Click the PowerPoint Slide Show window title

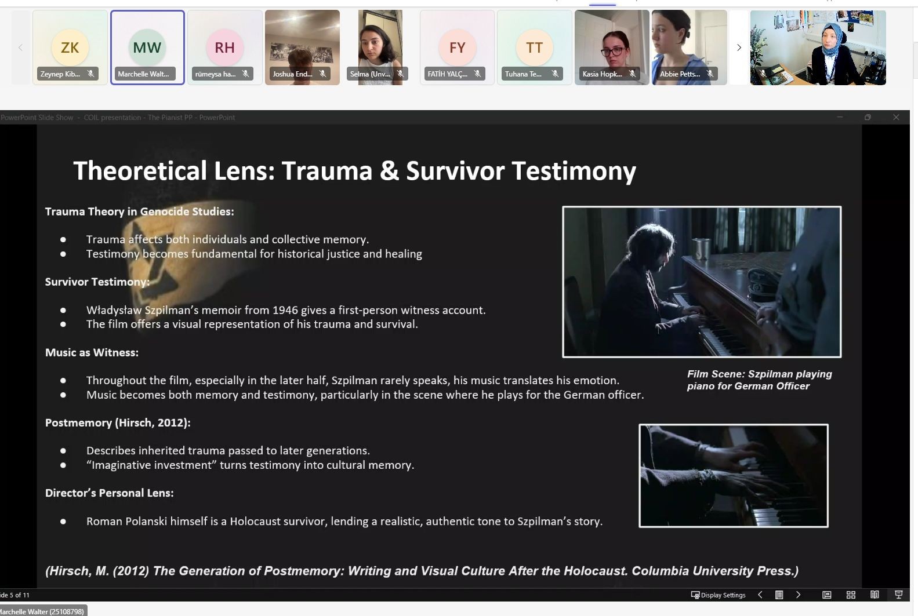tap(118, 117)
